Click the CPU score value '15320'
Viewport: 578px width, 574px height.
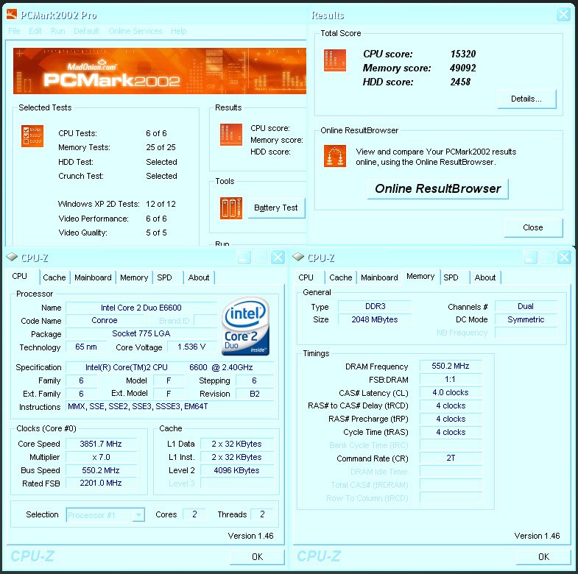click(x=463, y=54)
